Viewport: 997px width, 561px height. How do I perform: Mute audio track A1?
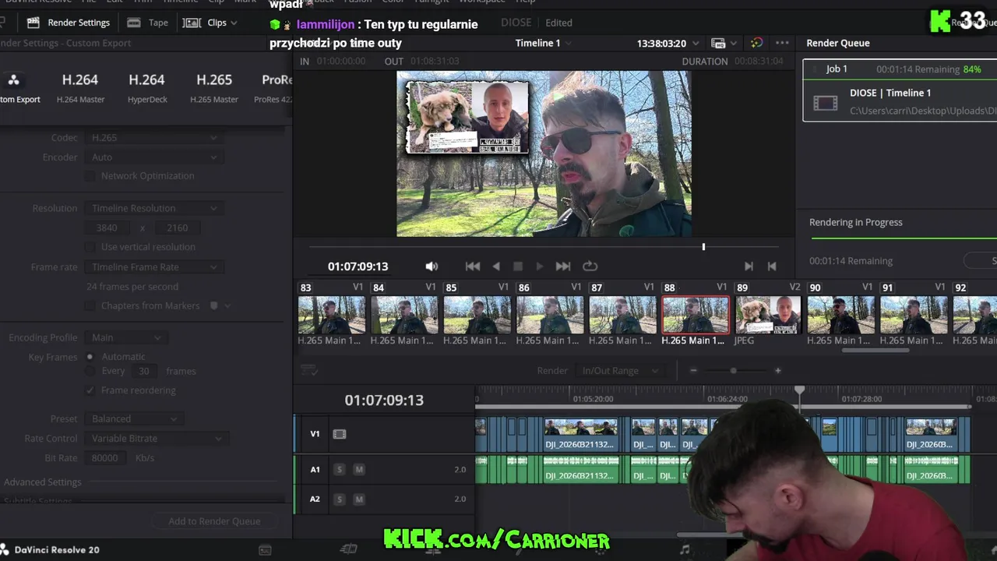point(359,469)
